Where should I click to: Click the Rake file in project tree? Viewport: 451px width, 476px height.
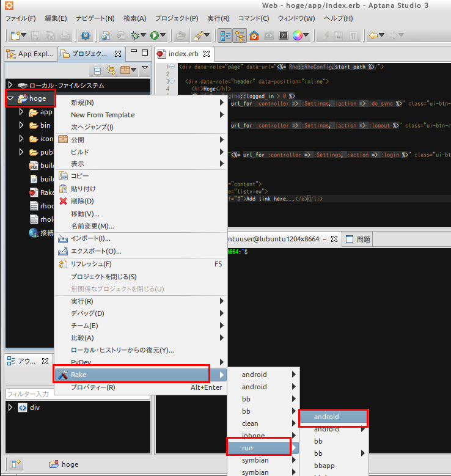(x=42, y=192)
